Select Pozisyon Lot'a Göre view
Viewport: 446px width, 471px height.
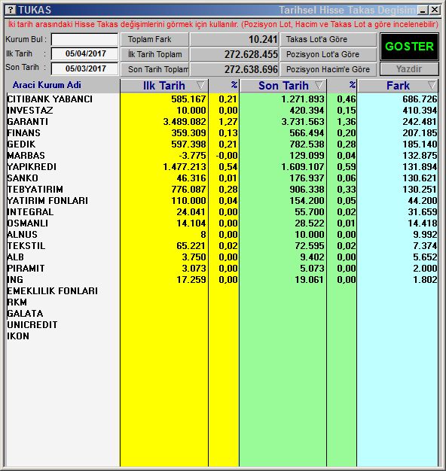click(x=328, y=54)
